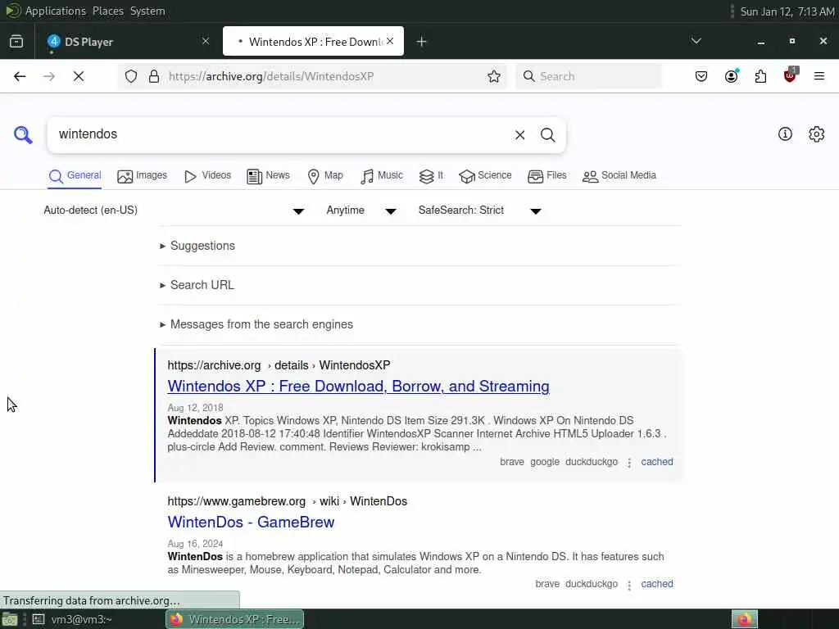839x629 pixels.
Task: Click the Firefox toolbar Search box
Action: [x=588, y=76]
